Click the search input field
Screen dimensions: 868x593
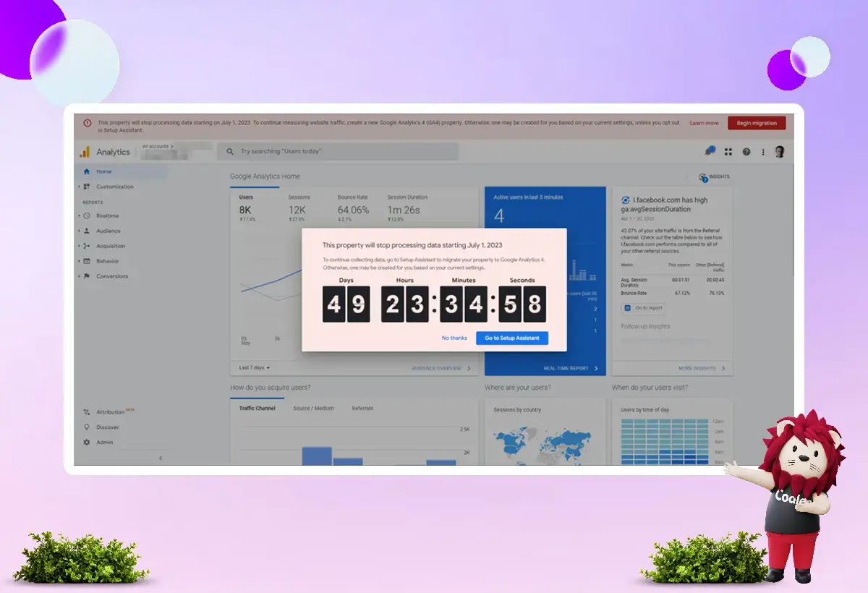coord(339,152)
